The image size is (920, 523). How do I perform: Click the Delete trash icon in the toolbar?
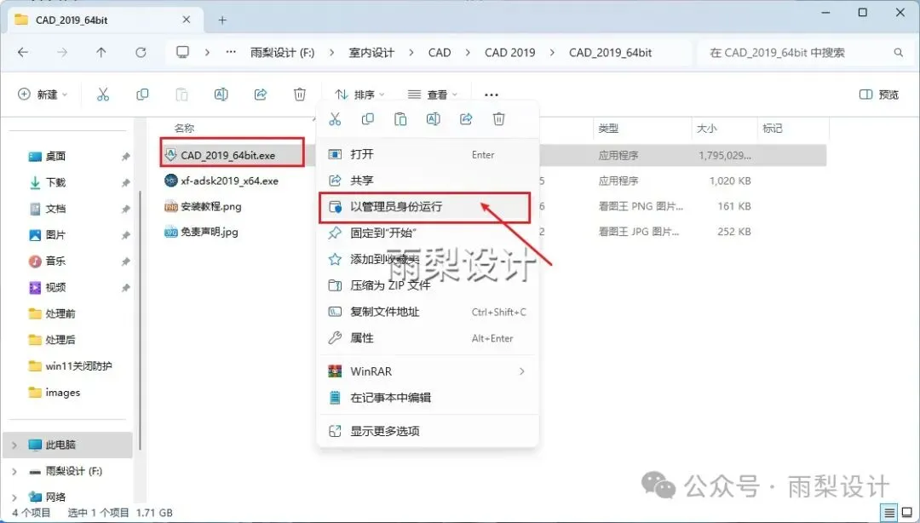point(300,94)
